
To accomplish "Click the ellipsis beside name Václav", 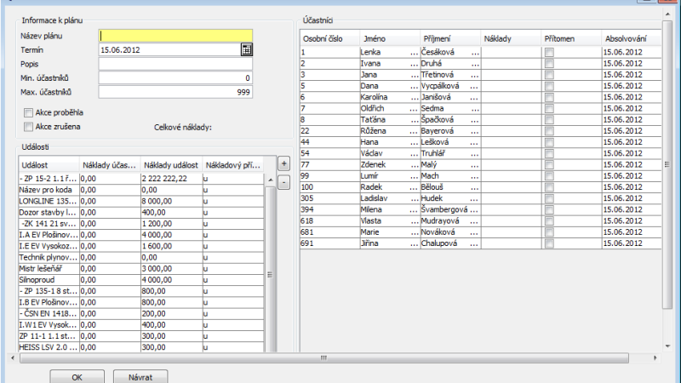I will (414, 153).
